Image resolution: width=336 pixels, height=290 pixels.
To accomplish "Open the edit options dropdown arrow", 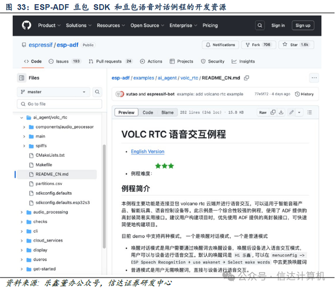I will [x=299, y=112].
